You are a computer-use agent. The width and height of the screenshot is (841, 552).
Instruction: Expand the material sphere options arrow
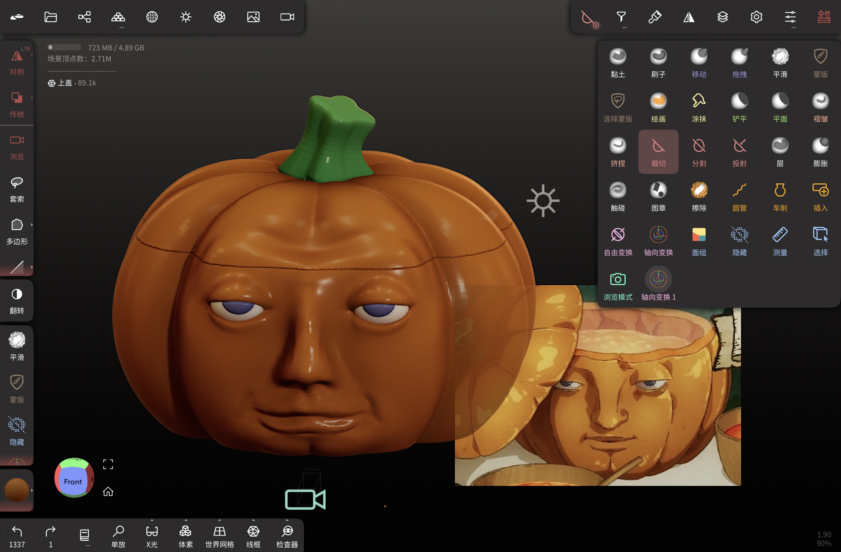[32, 490]
